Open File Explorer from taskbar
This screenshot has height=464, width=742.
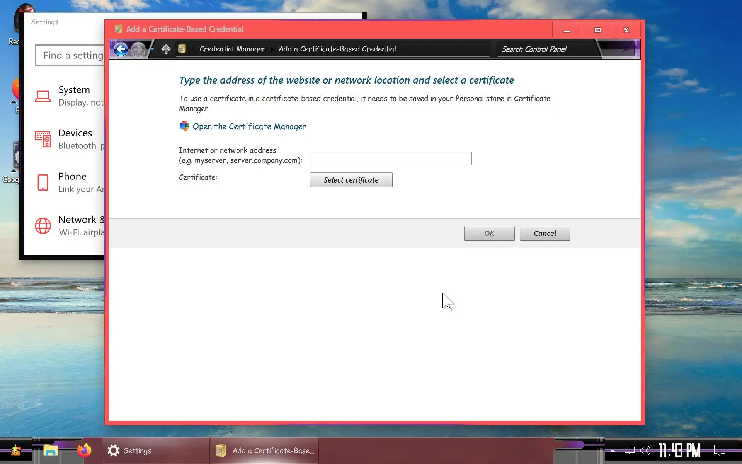50,450
